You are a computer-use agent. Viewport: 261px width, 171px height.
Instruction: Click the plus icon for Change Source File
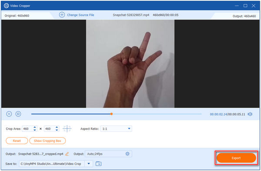click(x=62, y=15)
